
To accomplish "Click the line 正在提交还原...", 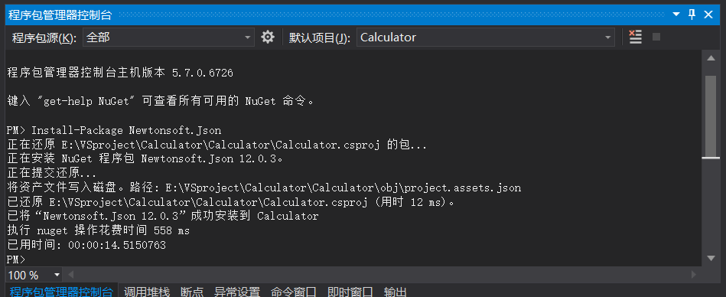I will click(51, 174).
